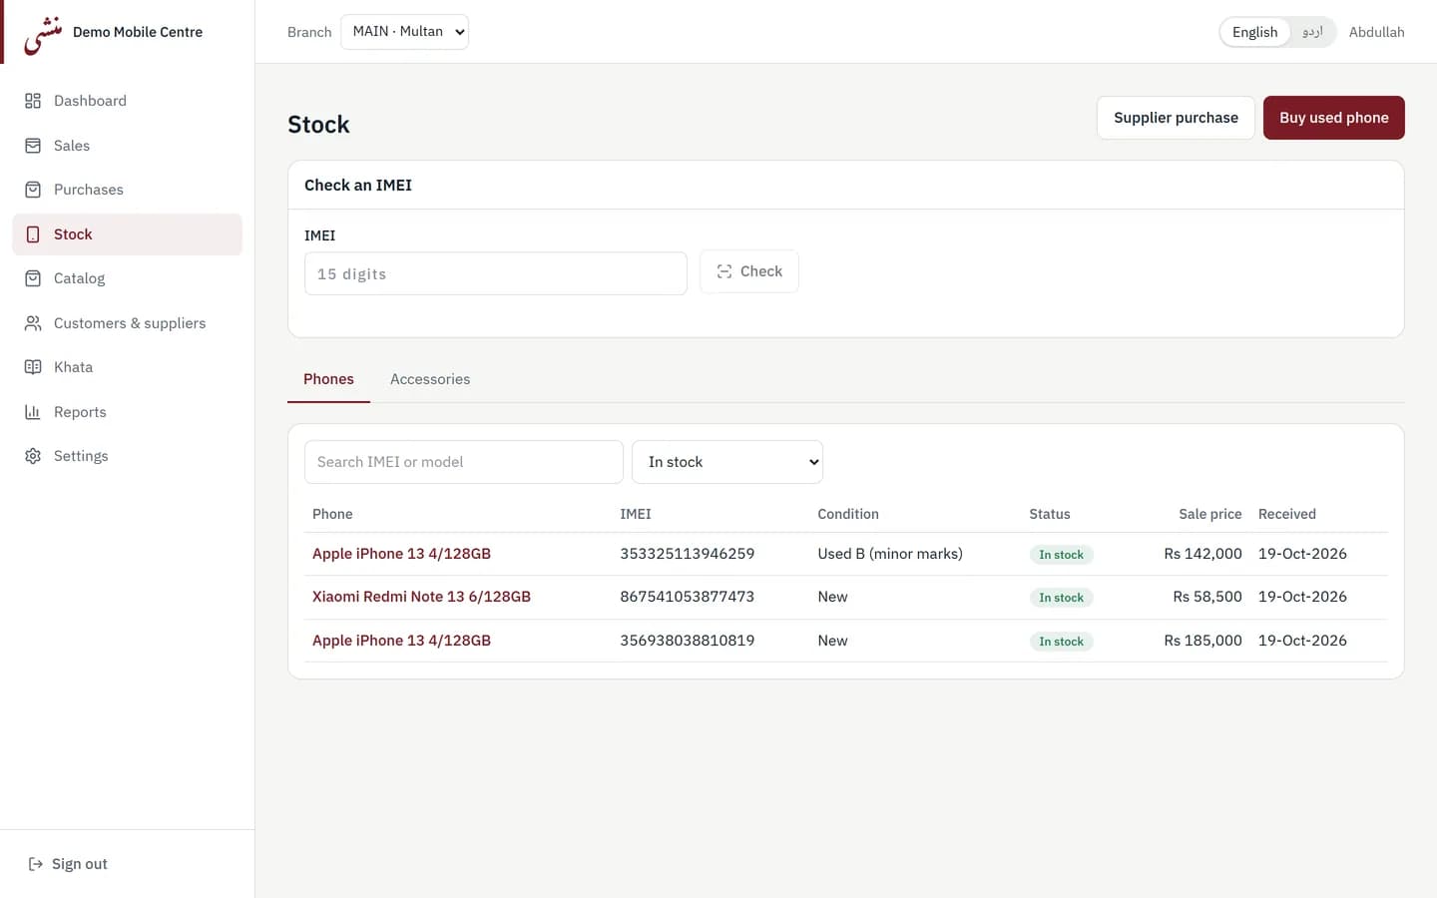The width and height of the screenshot is (1437, 898).
Task: Click the Settings gear icon in the sidebar
Action: coord(33,456)
